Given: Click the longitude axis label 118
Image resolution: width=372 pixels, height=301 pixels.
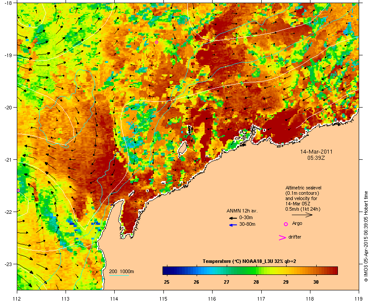Looking at the screenshot, I should tap(310, 298).
